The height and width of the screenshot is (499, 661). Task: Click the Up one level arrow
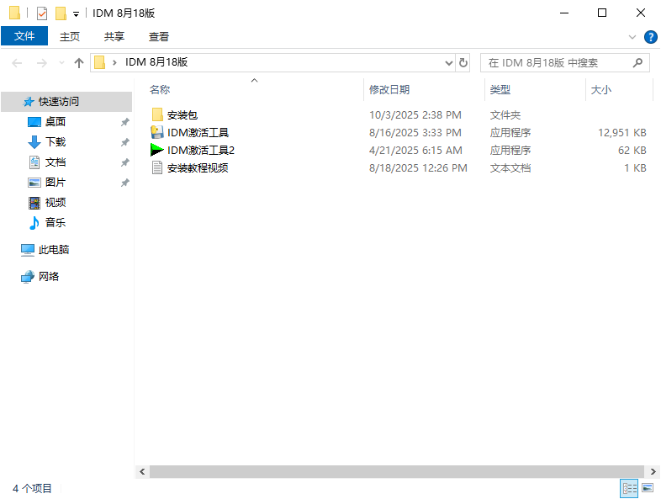(x=79, y=62)
